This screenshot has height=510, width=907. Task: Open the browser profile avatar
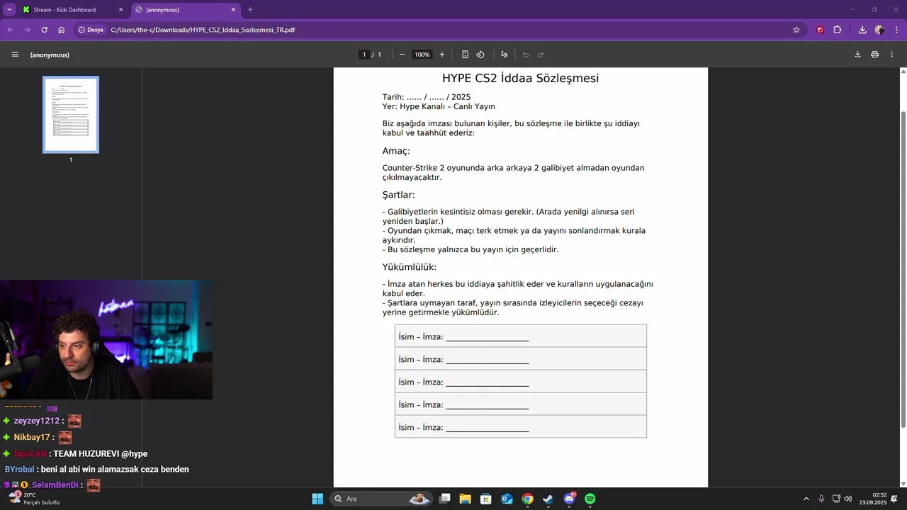click(x=879, y=30)
